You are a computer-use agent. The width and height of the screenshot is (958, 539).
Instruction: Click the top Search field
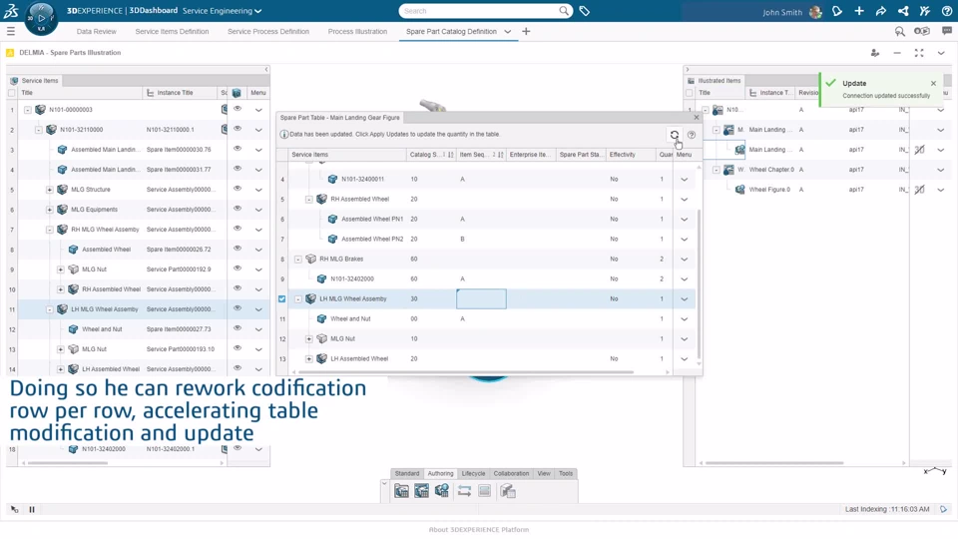(x=486, y=11)
